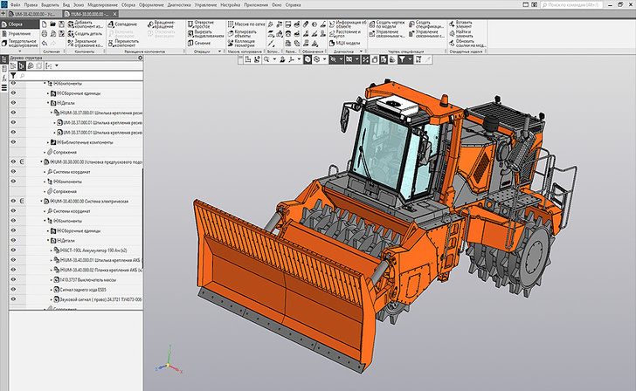Select Вращение-вращение mate tool
636x391 pixels.
[x=162, y=24]
